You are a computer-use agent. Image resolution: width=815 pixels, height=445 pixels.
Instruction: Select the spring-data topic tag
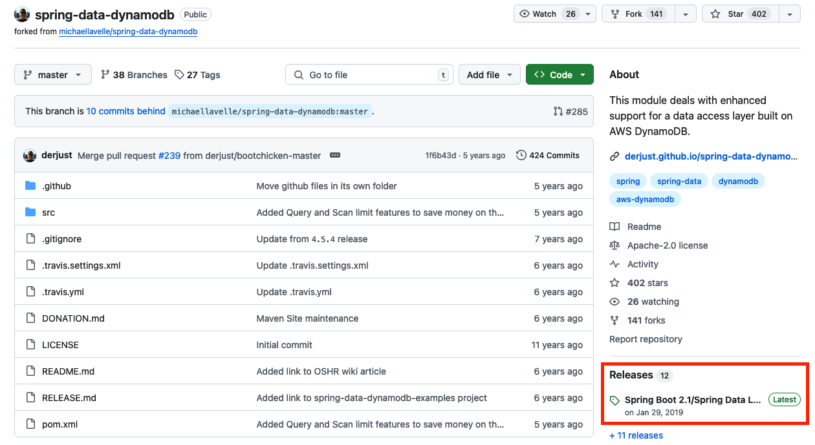point(679,181)
